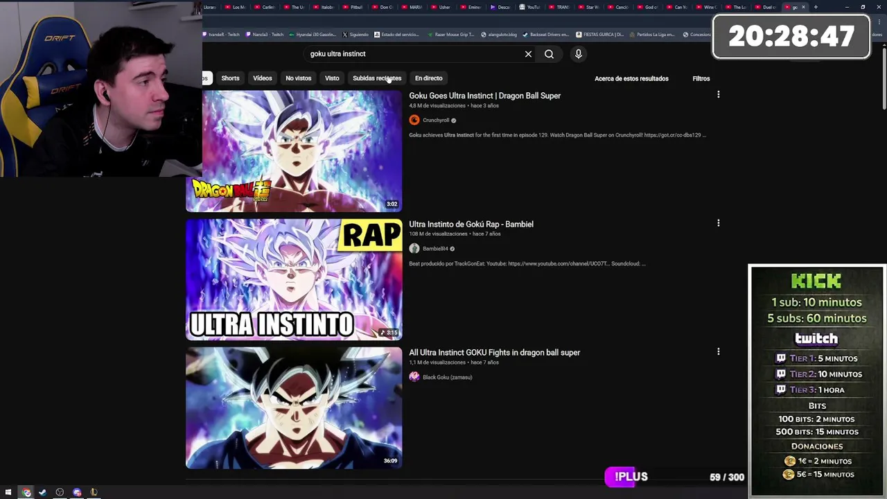Open Steam from the taskbar
887x499 pixels.
coord(43,492)
